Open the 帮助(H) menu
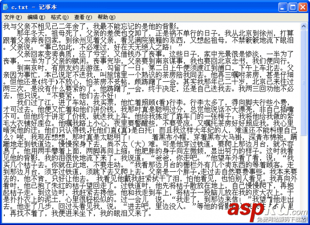 click(107, 17)
